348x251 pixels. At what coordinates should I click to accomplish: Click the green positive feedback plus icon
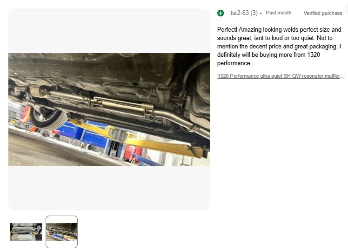click(221, 13)
